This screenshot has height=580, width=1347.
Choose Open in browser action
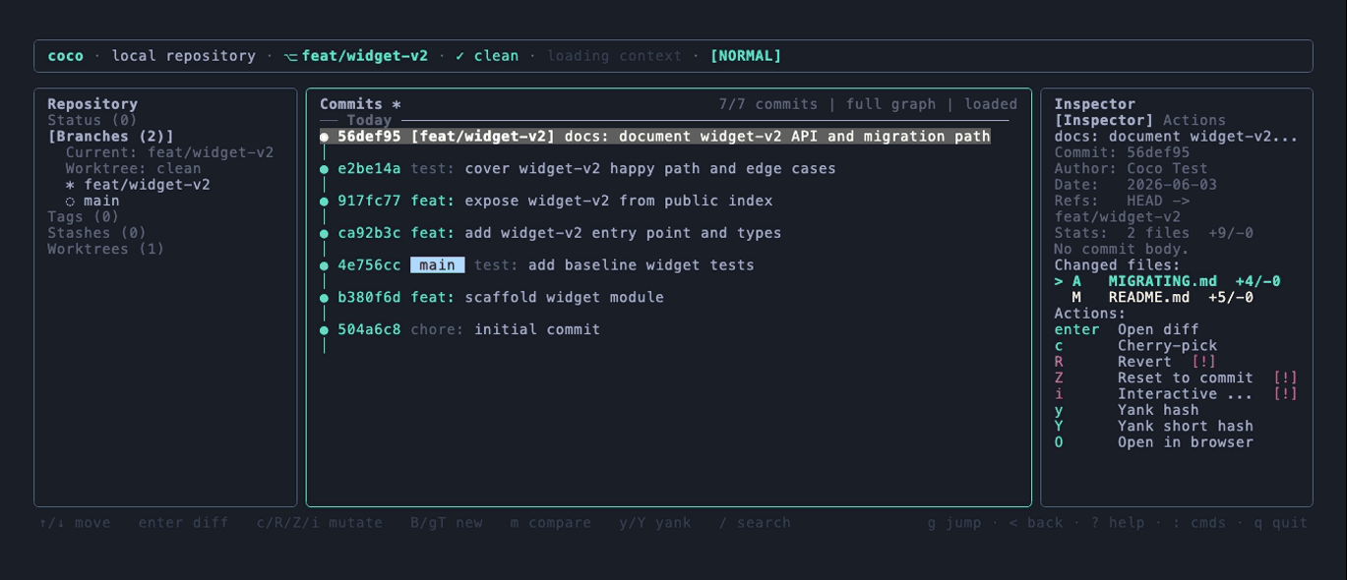1154,442
